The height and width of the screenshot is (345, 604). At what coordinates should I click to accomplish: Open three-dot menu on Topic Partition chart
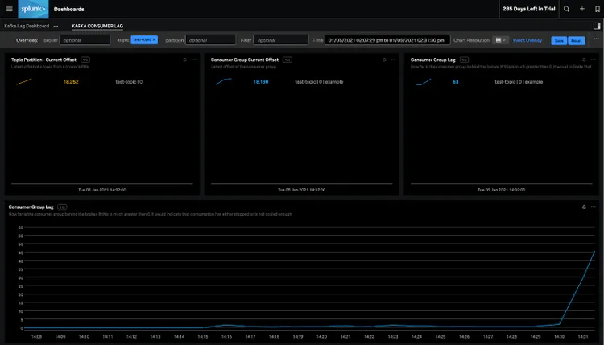(194, 60)
